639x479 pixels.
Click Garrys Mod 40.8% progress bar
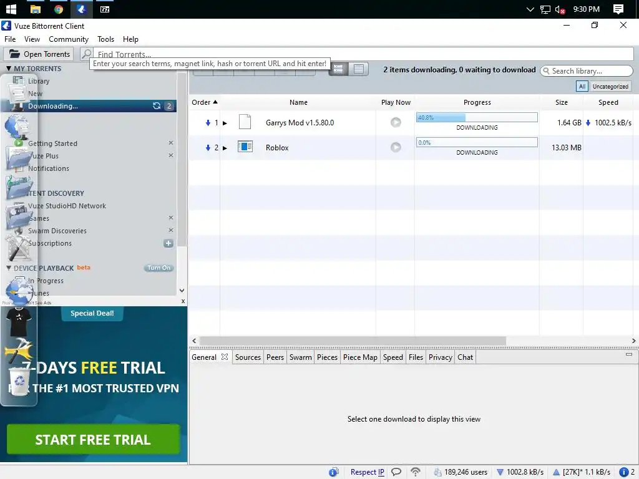pyautogui.click(x=477, y=117)
